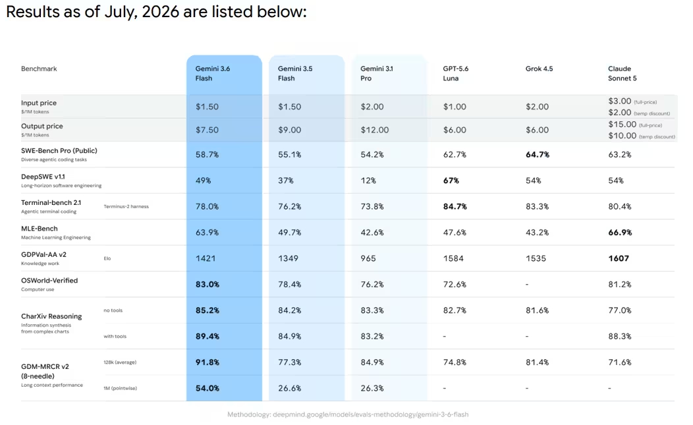Select the GPT-5.6 Luna column header

(456, 73)
